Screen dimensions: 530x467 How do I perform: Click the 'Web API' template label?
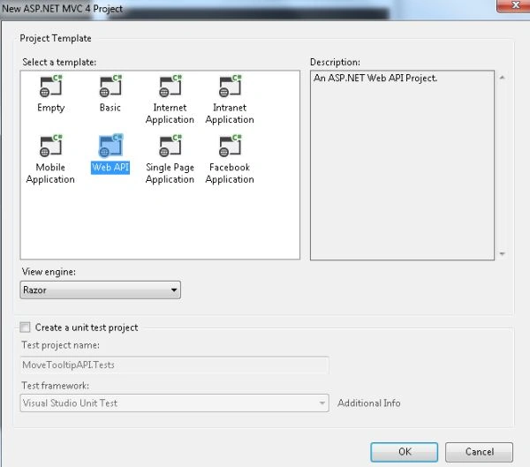[x=110, y=167]
